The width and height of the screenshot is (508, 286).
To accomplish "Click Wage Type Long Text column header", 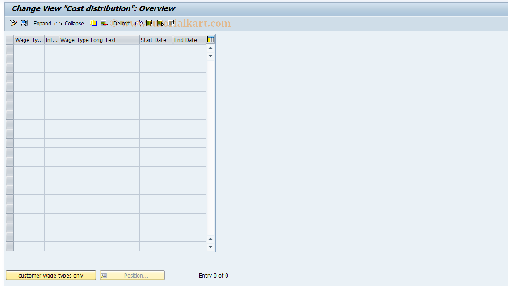I will 100,40.
